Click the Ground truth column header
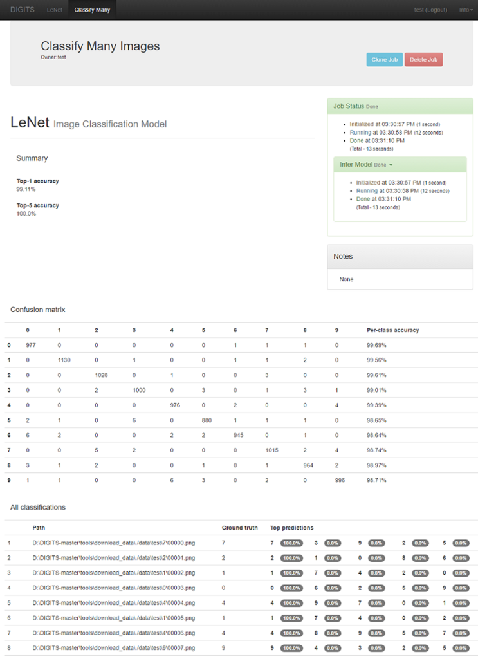This screenshot has height=659, width=478. coord(239,528)
